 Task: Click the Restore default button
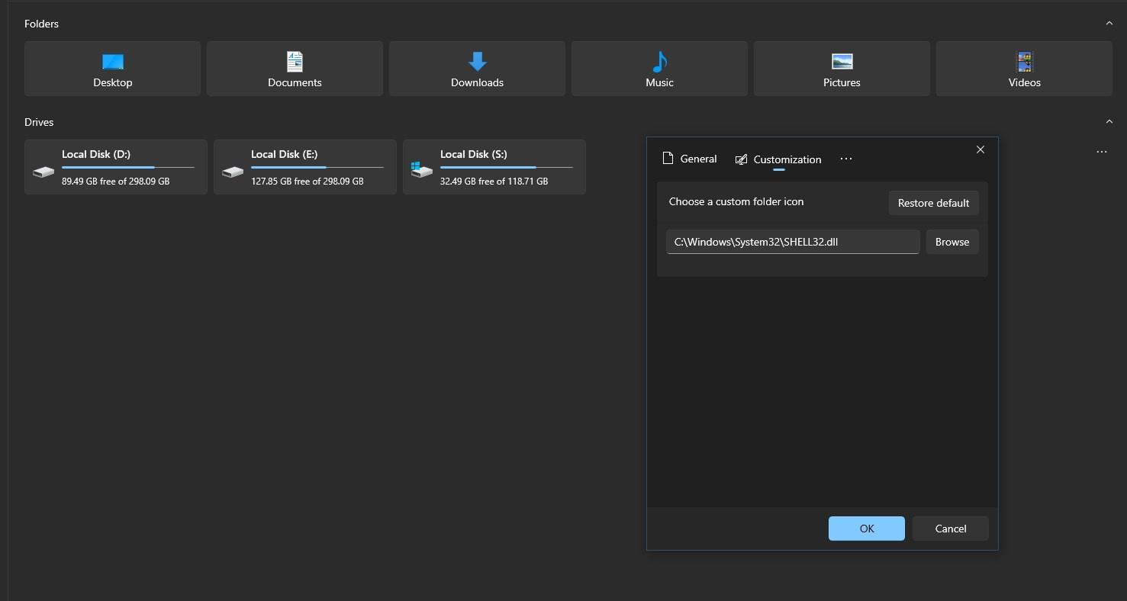click(x=933, y=203)
